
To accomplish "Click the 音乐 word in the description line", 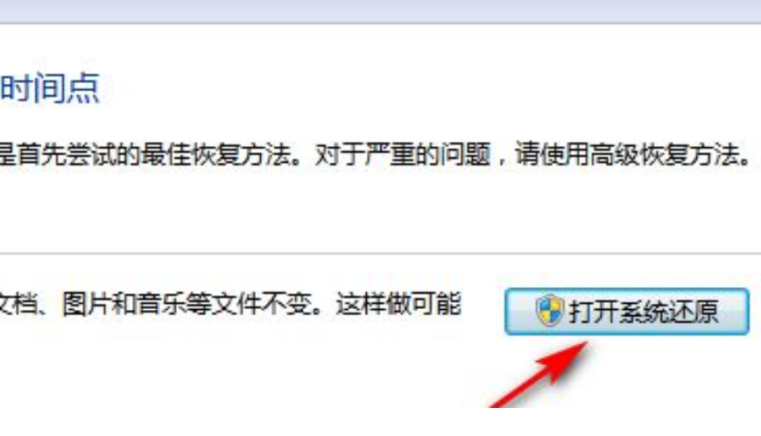I will coord(161,305).
